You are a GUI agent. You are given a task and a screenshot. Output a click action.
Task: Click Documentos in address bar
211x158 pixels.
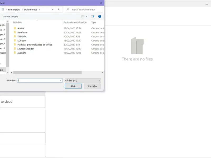click(31, 9)
